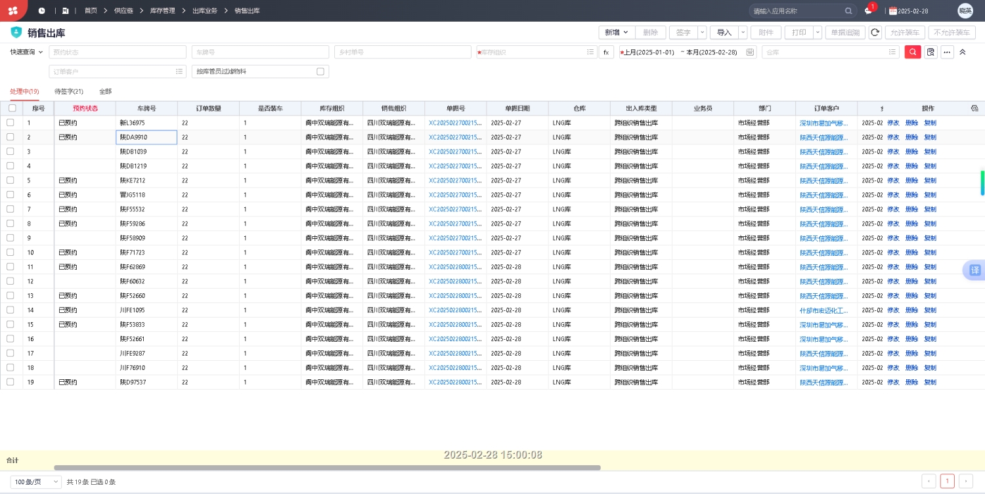Click the organization building icon in the top bar
Image resolution: width=985 pixels, height=494 pixels.
[x=65, y=11]
